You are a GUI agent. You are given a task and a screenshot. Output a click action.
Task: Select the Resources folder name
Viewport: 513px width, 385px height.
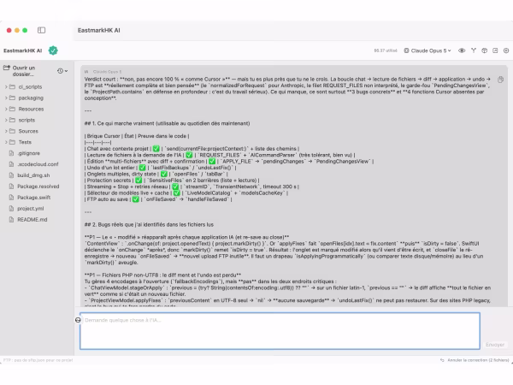31,109
